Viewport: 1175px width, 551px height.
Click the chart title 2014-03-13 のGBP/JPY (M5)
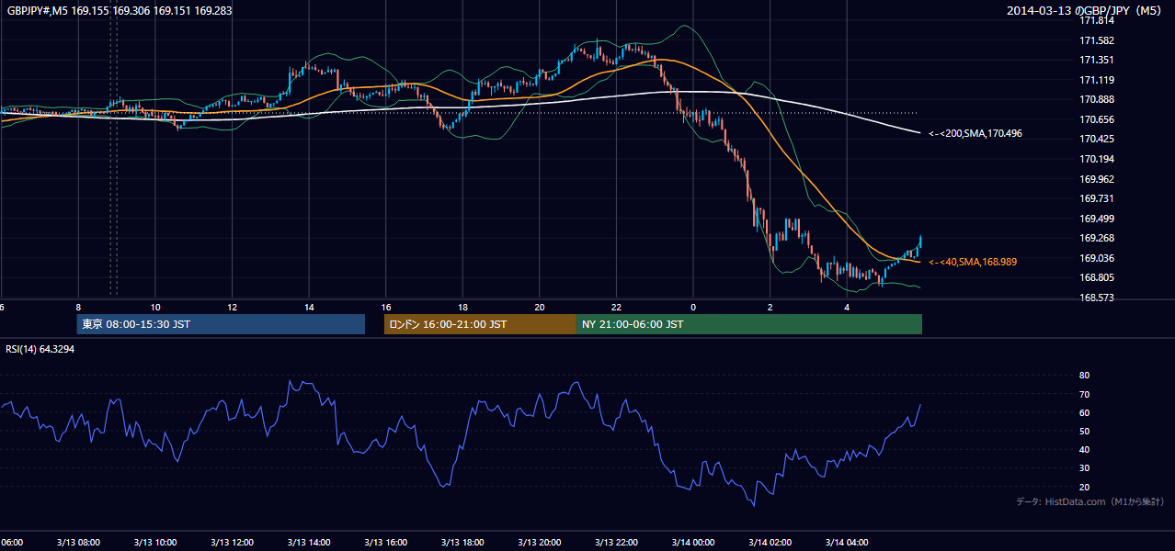(1085, 11)
